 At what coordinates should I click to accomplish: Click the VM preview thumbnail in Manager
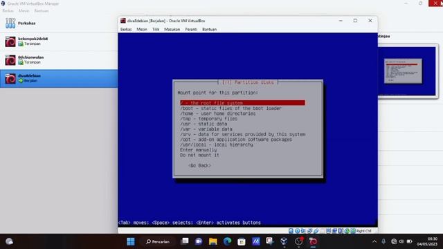coord(407,71)
